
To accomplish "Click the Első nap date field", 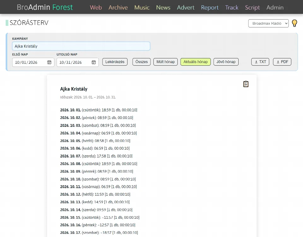I will tap(33, 62).
